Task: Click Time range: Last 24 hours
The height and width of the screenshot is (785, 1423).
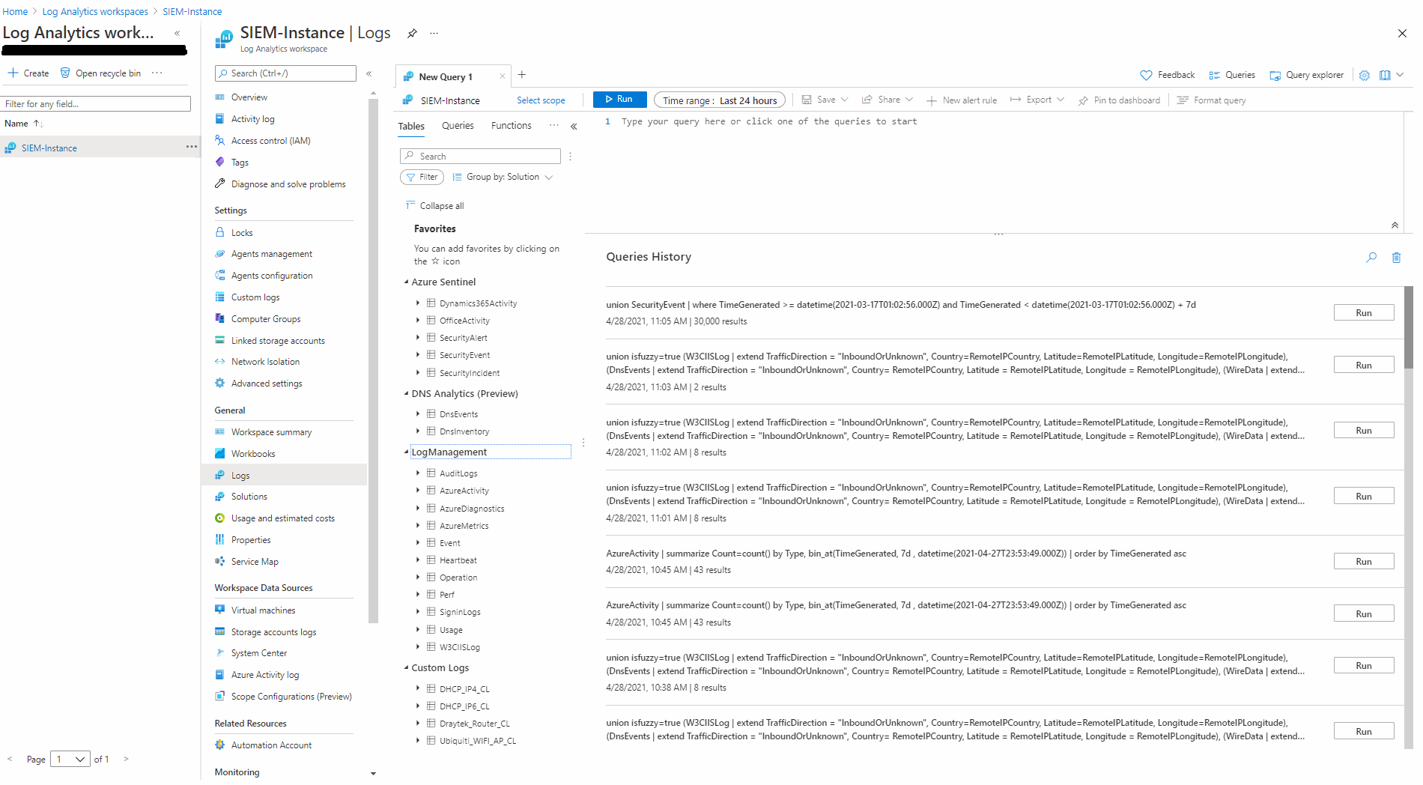Action: point(720,100)
